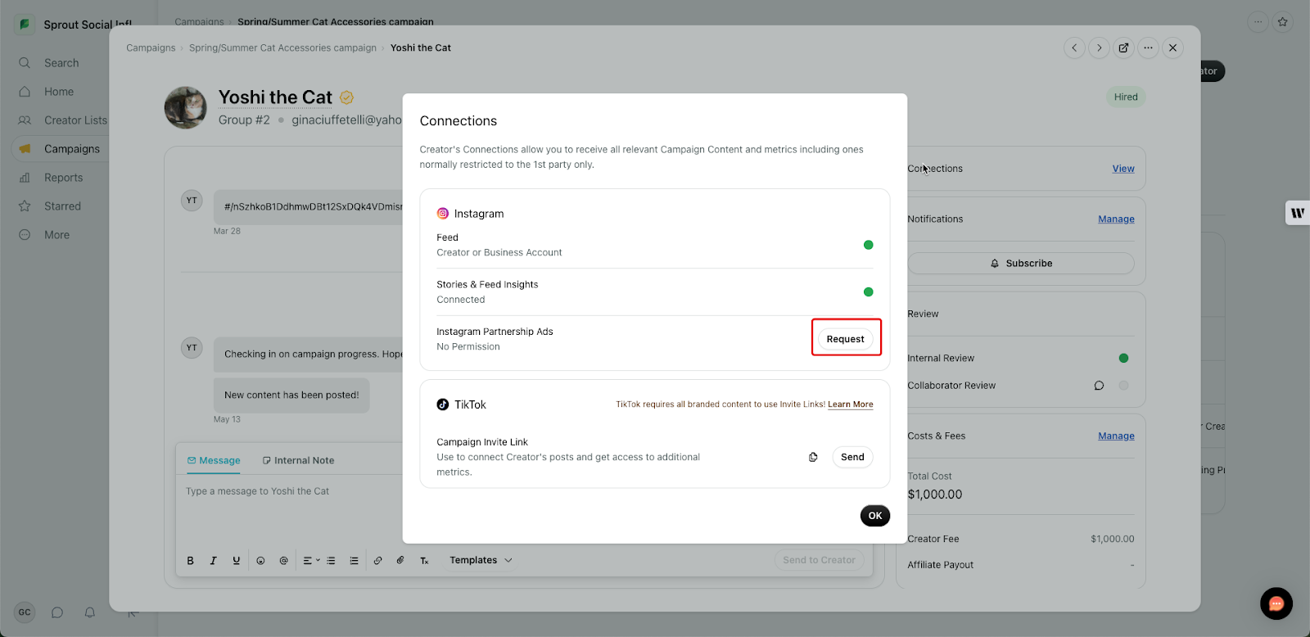Click the Hired status badge
The image size is (1310, 637).
(1126, 97)
